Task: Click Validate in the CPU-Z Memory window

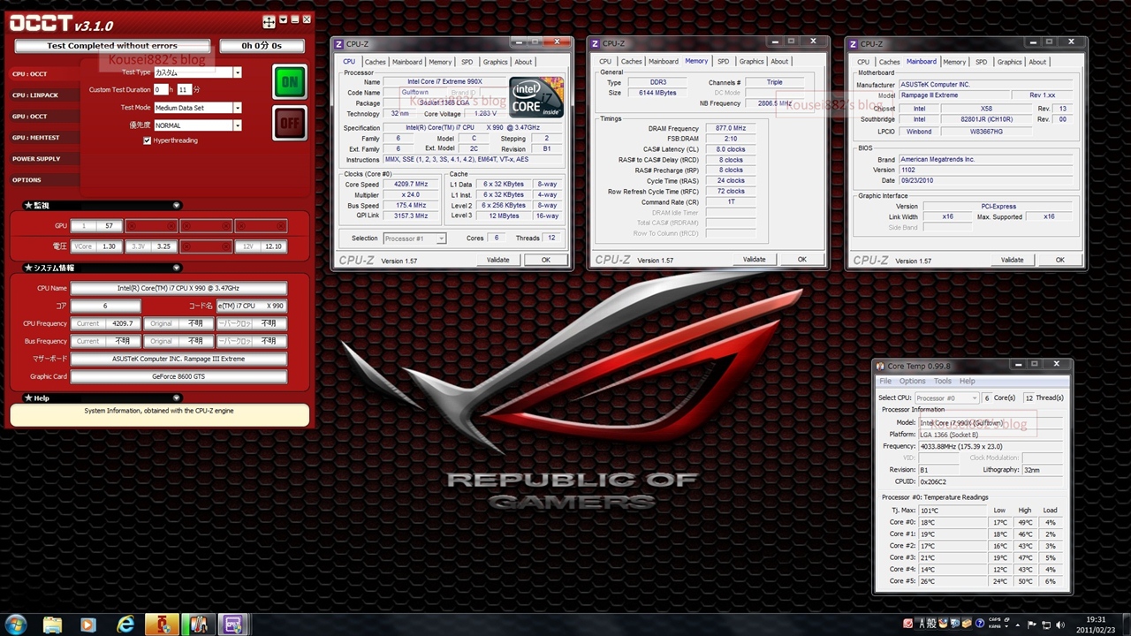Action: pos(755,260)
